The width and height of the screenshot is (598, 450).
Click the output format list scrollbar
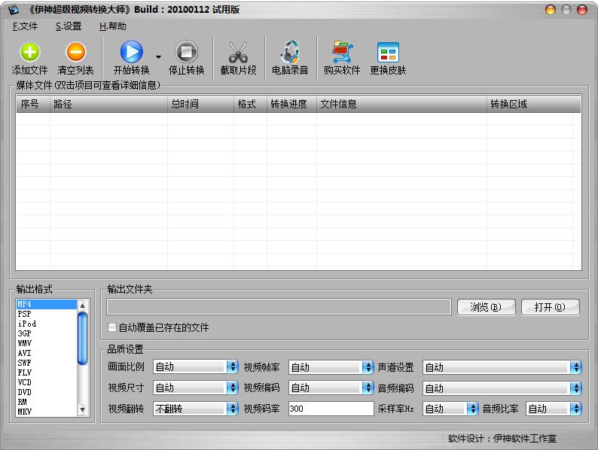pyautogui.click(x=83, y=357)
